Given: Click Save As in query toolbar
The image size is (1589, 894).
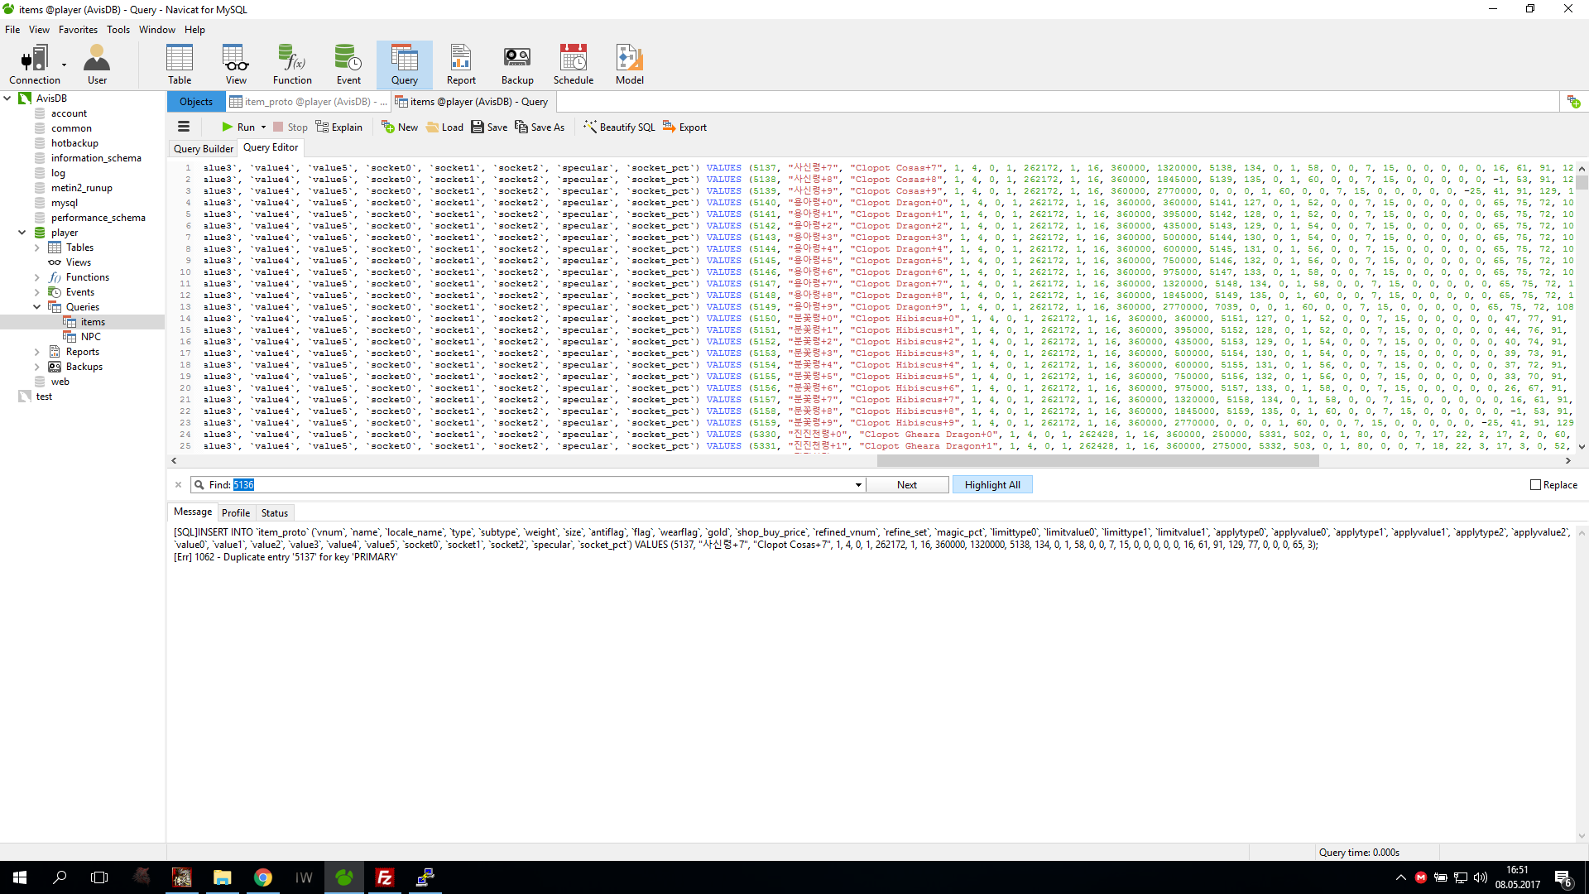Looking at the screenshot, I should (x=540, y=127).
